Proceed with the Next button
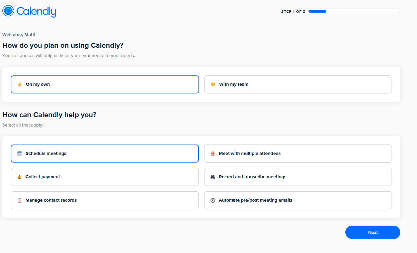The image size is (417, 253). tap(373, 232)
